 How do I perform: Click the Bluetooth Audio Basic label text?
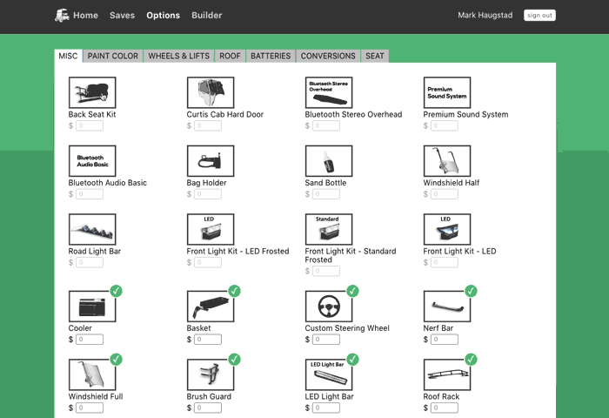pyautogui.click(x=108, y=183)
